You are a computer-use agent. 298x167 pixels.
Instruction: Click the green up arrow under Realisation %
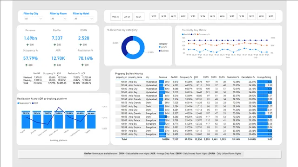pos(82,65)
